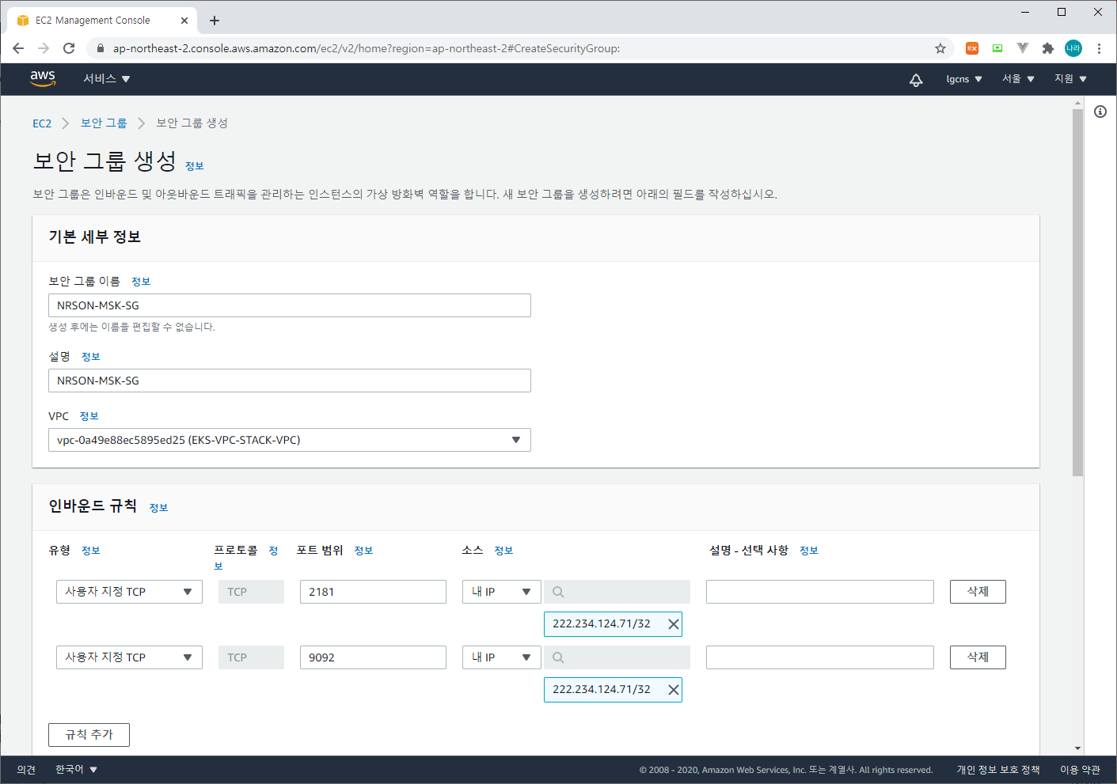Reload the page with refresh icon
The image size is (1117, 784).
(69, 48)
